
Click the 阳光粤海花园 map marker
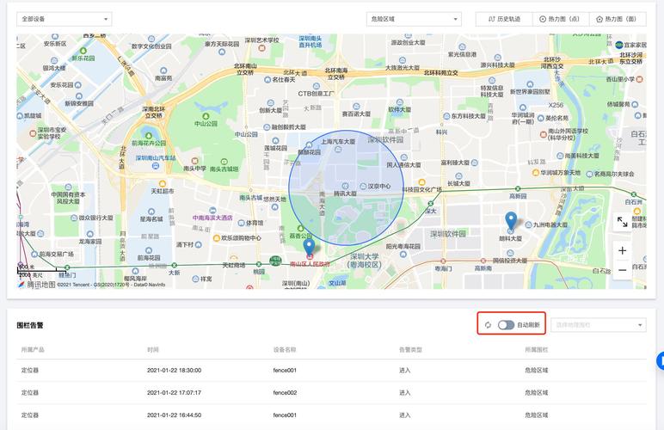[x=403, y=254]
